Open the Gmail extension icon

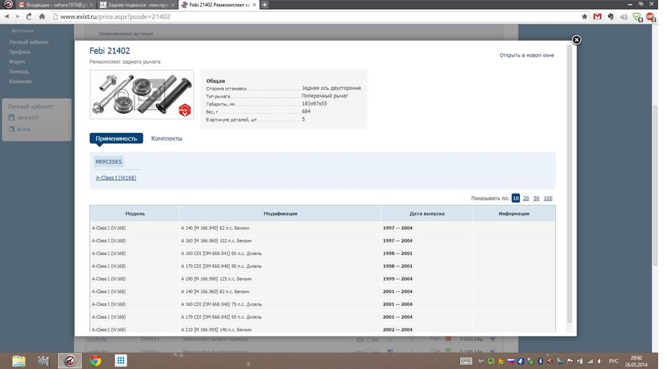(x=598, y=16)
